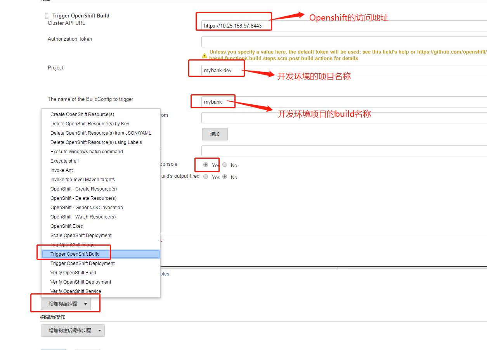Select No radio for console option
487x350 pixels.
(225, 165)
